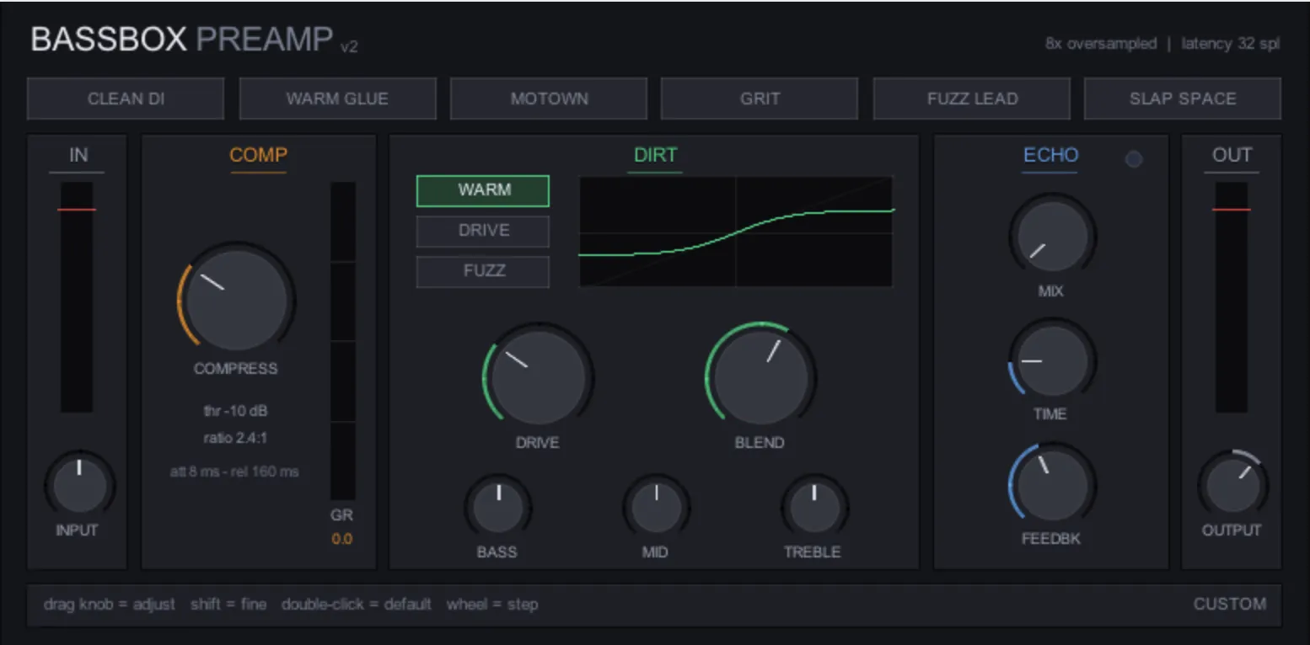Click the OUTPUT level knob

[x=1232, y=484]
